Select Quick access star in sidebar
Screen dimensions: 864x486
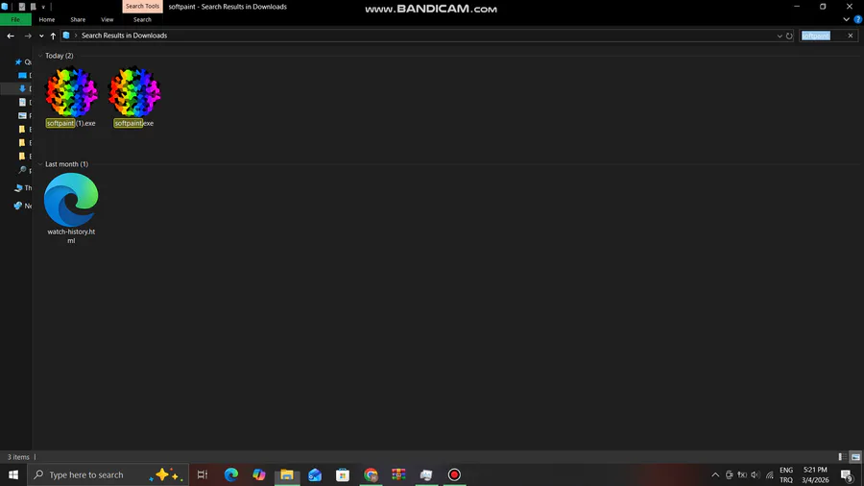point(18,62)
